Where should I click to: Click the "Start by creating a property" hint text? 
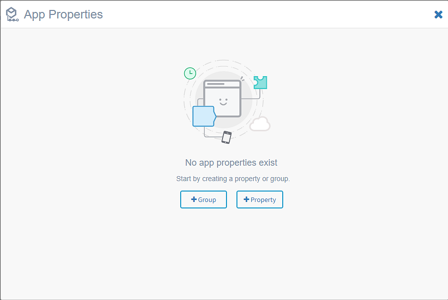233,179
